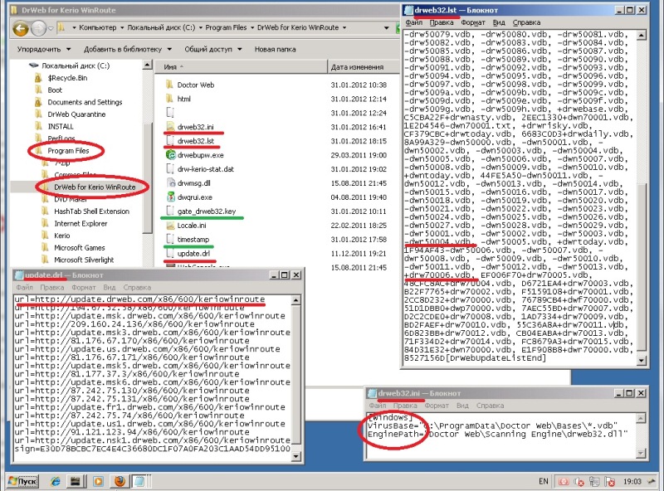
Task: Select the drwebupw.exe file
Action: [200, 154]
